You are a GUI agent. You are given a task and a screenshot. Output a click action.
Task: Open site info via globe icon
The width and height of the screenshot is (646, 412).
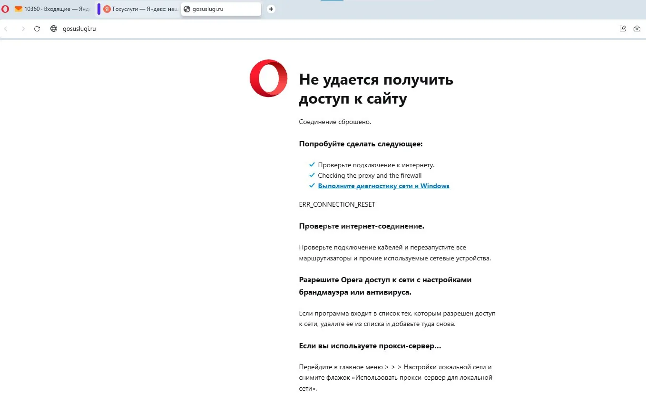coord(54,29)
